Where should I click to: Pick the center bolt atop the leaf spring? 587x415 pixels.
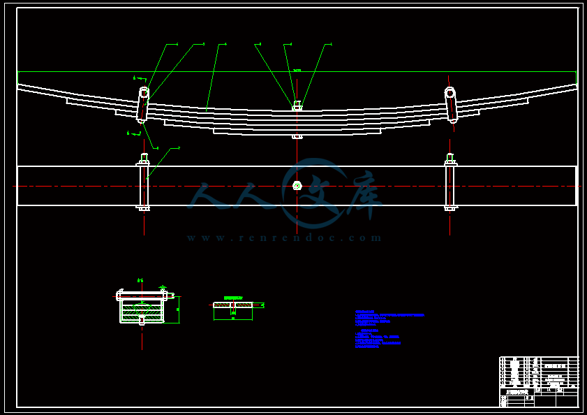pos(297,105)
